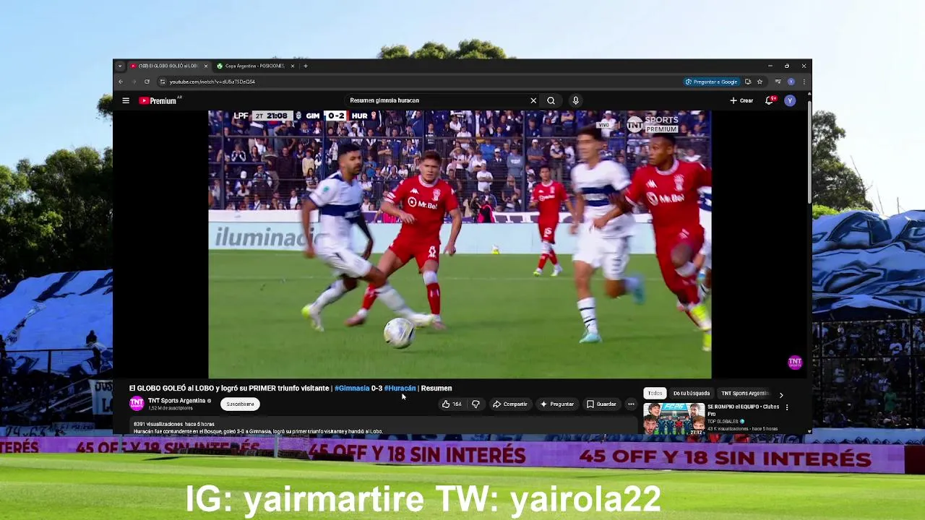Click the Preguntar button

coord(557,404)
